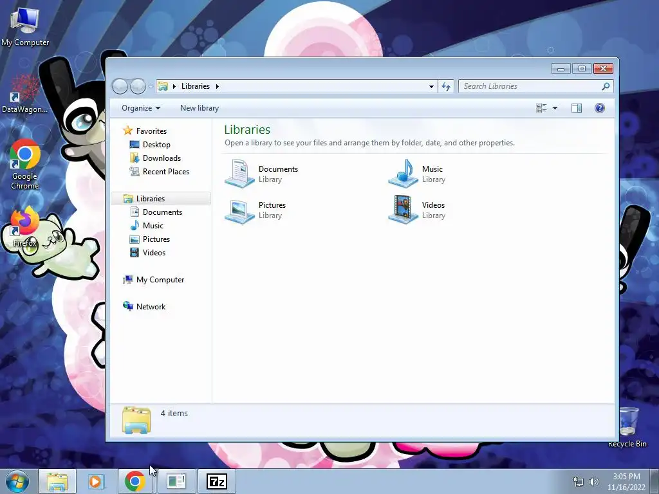Viewport: 659px width, 494px height.
Task: Click the search magnifier icon
Action: pos(606,86)
